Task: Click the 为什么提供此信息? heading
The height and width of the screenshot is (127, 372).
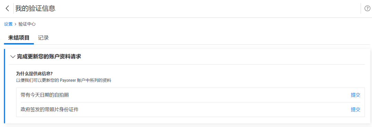Action: tap(34, 74)
